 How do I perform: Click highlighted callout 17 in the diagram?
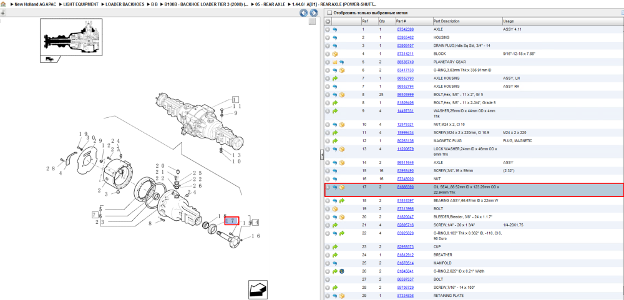click(x=232, y=221)
